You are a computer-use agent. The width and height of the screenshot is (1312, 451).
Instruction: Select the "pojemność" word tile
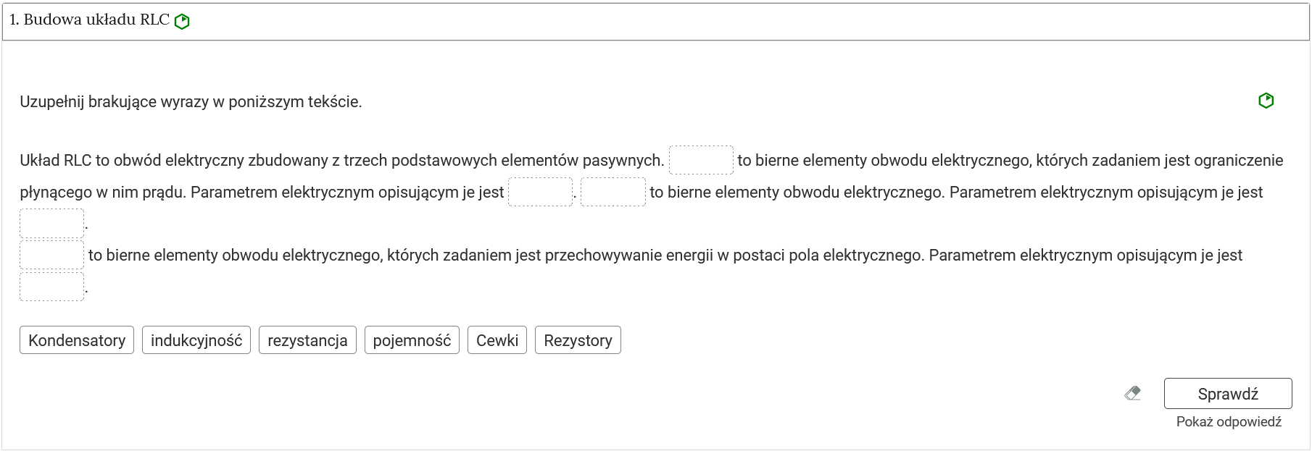[411, 340]
